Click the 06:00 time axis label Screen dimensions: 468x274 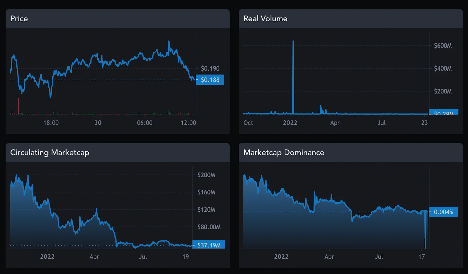pyautogui.click(x=144, y=123)
